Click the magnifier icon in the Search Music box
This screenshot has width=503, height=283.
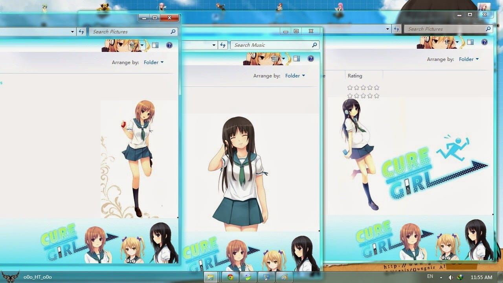[x=314, y=45]
